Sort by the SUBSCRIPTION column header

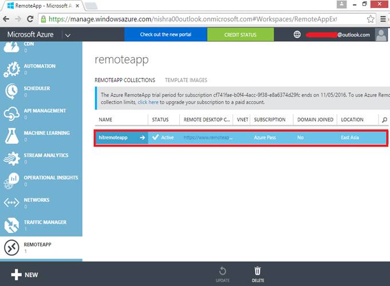pyautogui.click(x=270, y=120)
